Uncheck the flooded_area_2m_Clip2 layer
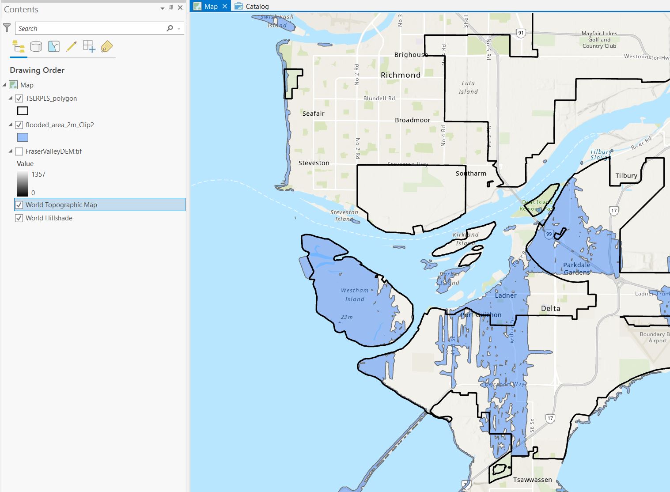This screenshot has height=492, width=670. pyautogui.click(x=19, y=125)
